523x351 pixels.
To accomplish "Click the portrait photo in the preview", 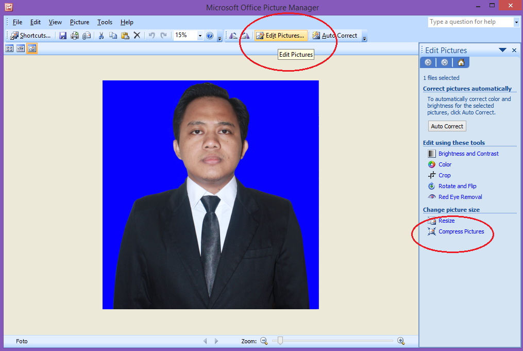I will pyautogui.click(x=210, y=194).
